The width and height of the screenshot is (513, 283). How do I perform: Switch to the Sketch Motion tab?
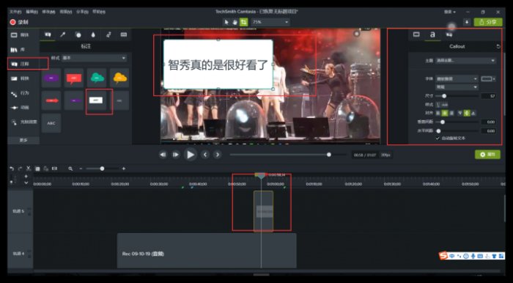point(108,34)
